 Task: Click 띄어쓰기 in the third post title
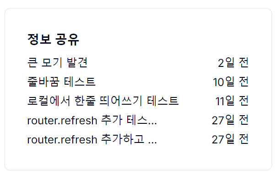click(121, 101)
